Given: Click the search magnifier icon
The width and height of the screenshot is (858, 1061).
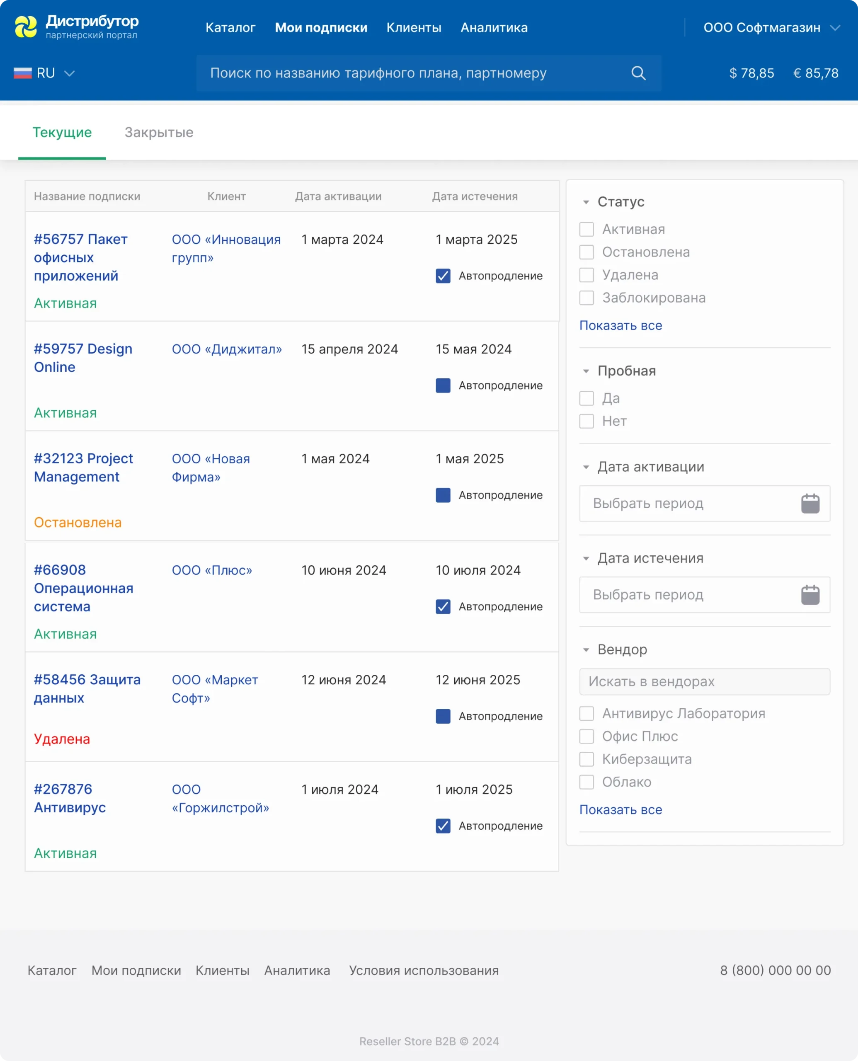Looking at the screenshot, I should (638, 73).
